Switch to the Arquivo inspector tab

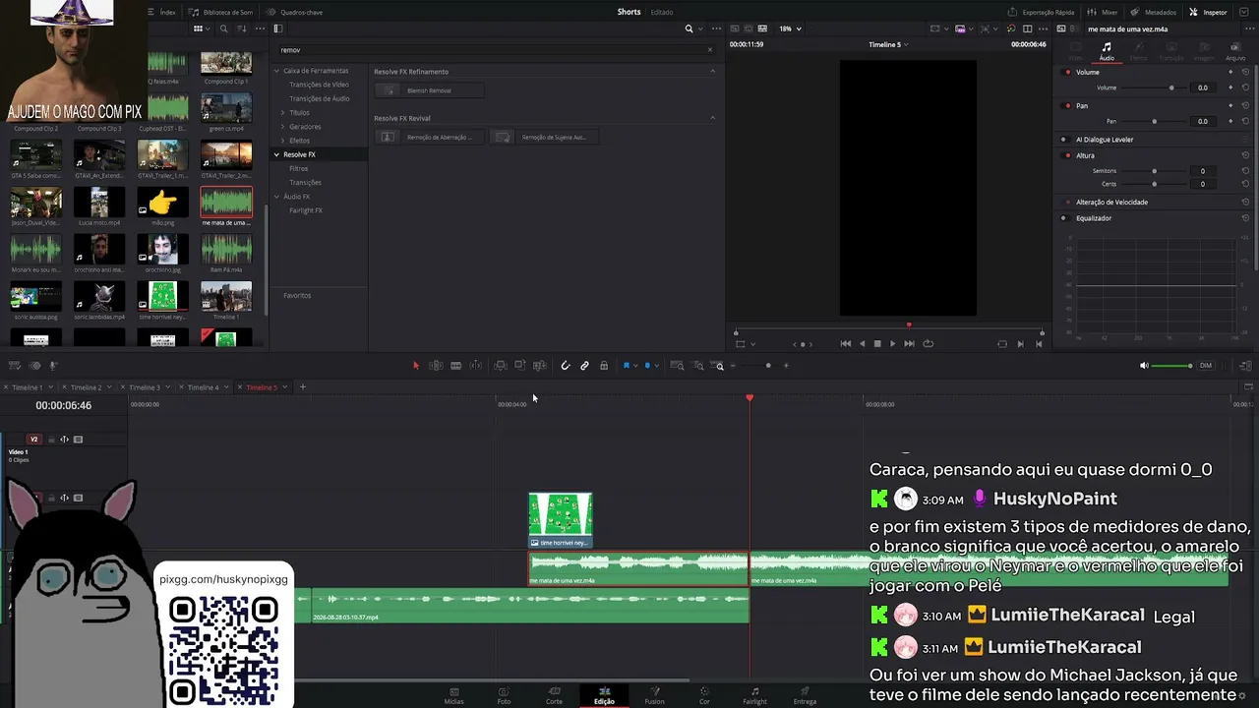[1235, 51]
